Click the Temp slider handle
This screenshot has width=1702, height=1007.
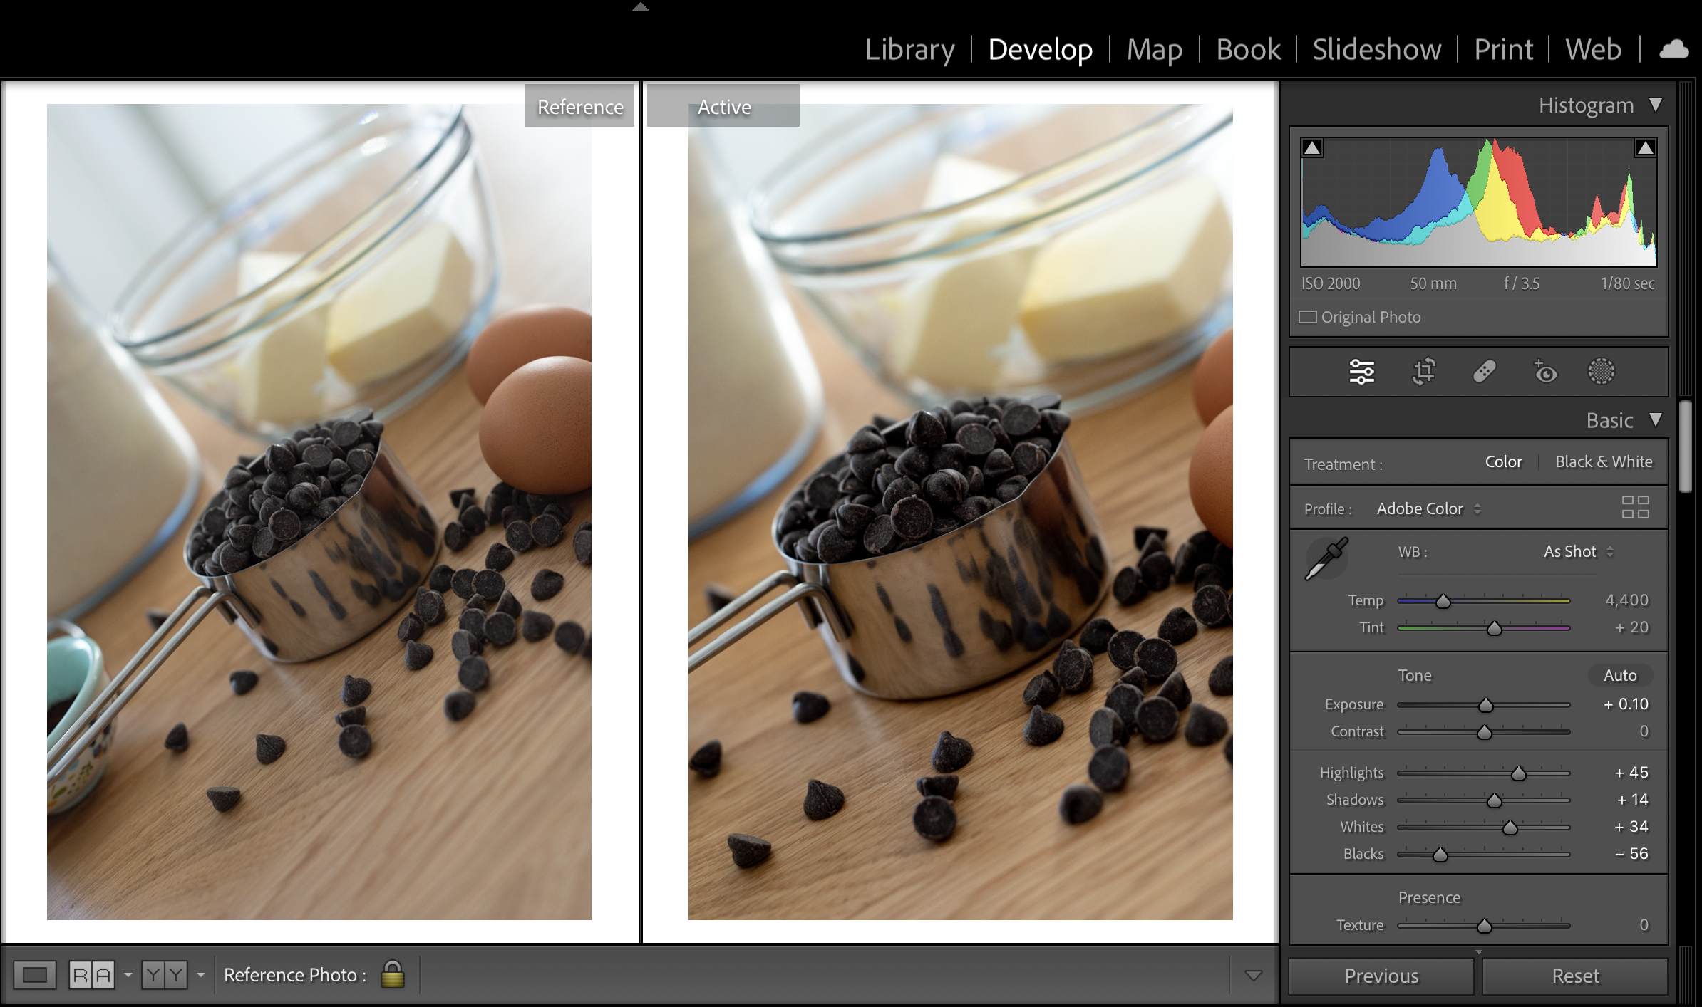pyautogui.click(x=1443, y=601)
